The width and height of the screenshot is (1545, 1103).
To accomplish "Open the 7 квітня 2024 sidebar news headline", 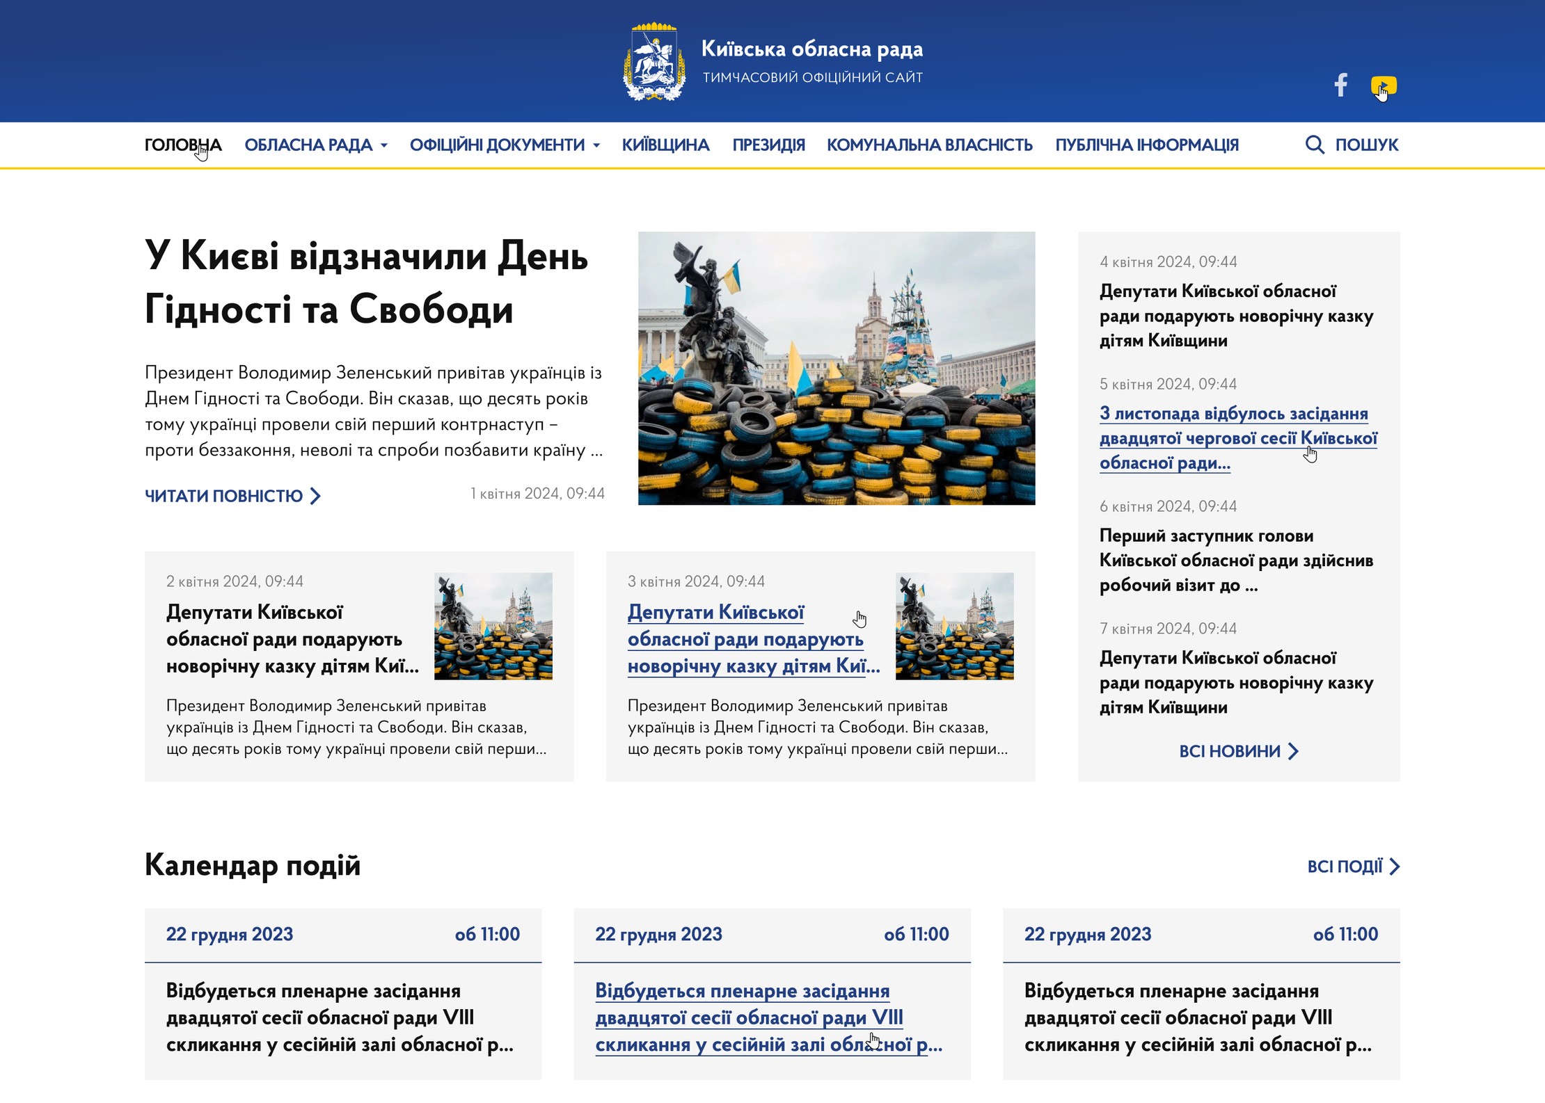I will pyautogui.click(x=1236, y=683).
